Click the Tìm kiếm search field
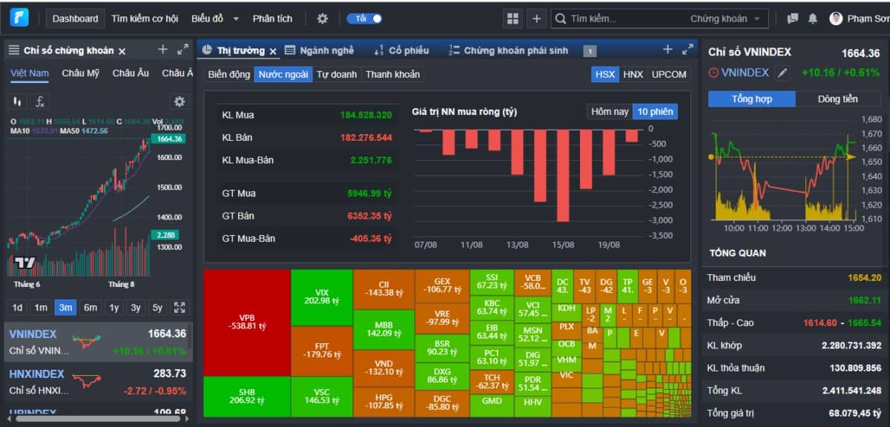 [x=623, y=19]
